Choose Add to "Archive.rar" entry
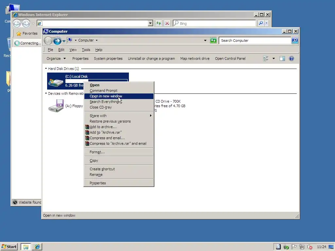 point(119,132)
